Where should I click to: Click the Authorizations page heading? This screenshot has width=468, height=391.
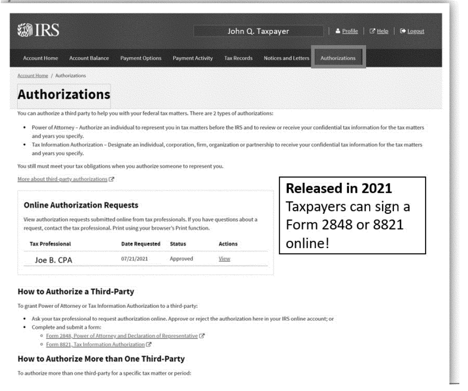pos(64,95)
